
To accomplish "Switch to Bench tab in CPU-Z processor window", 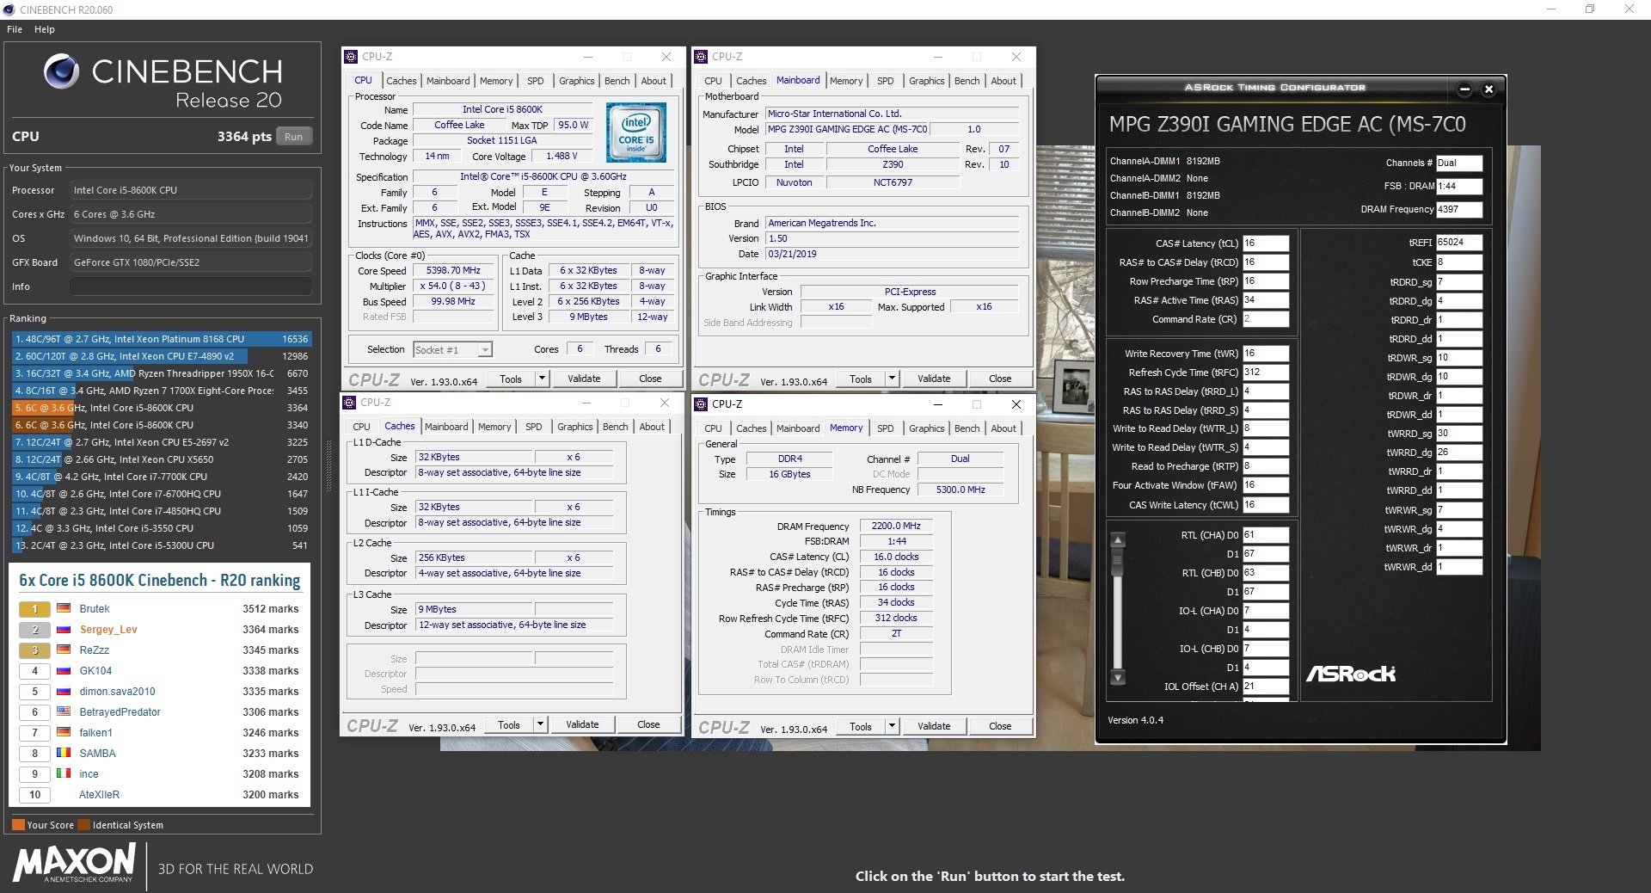I will pos(617,81).
